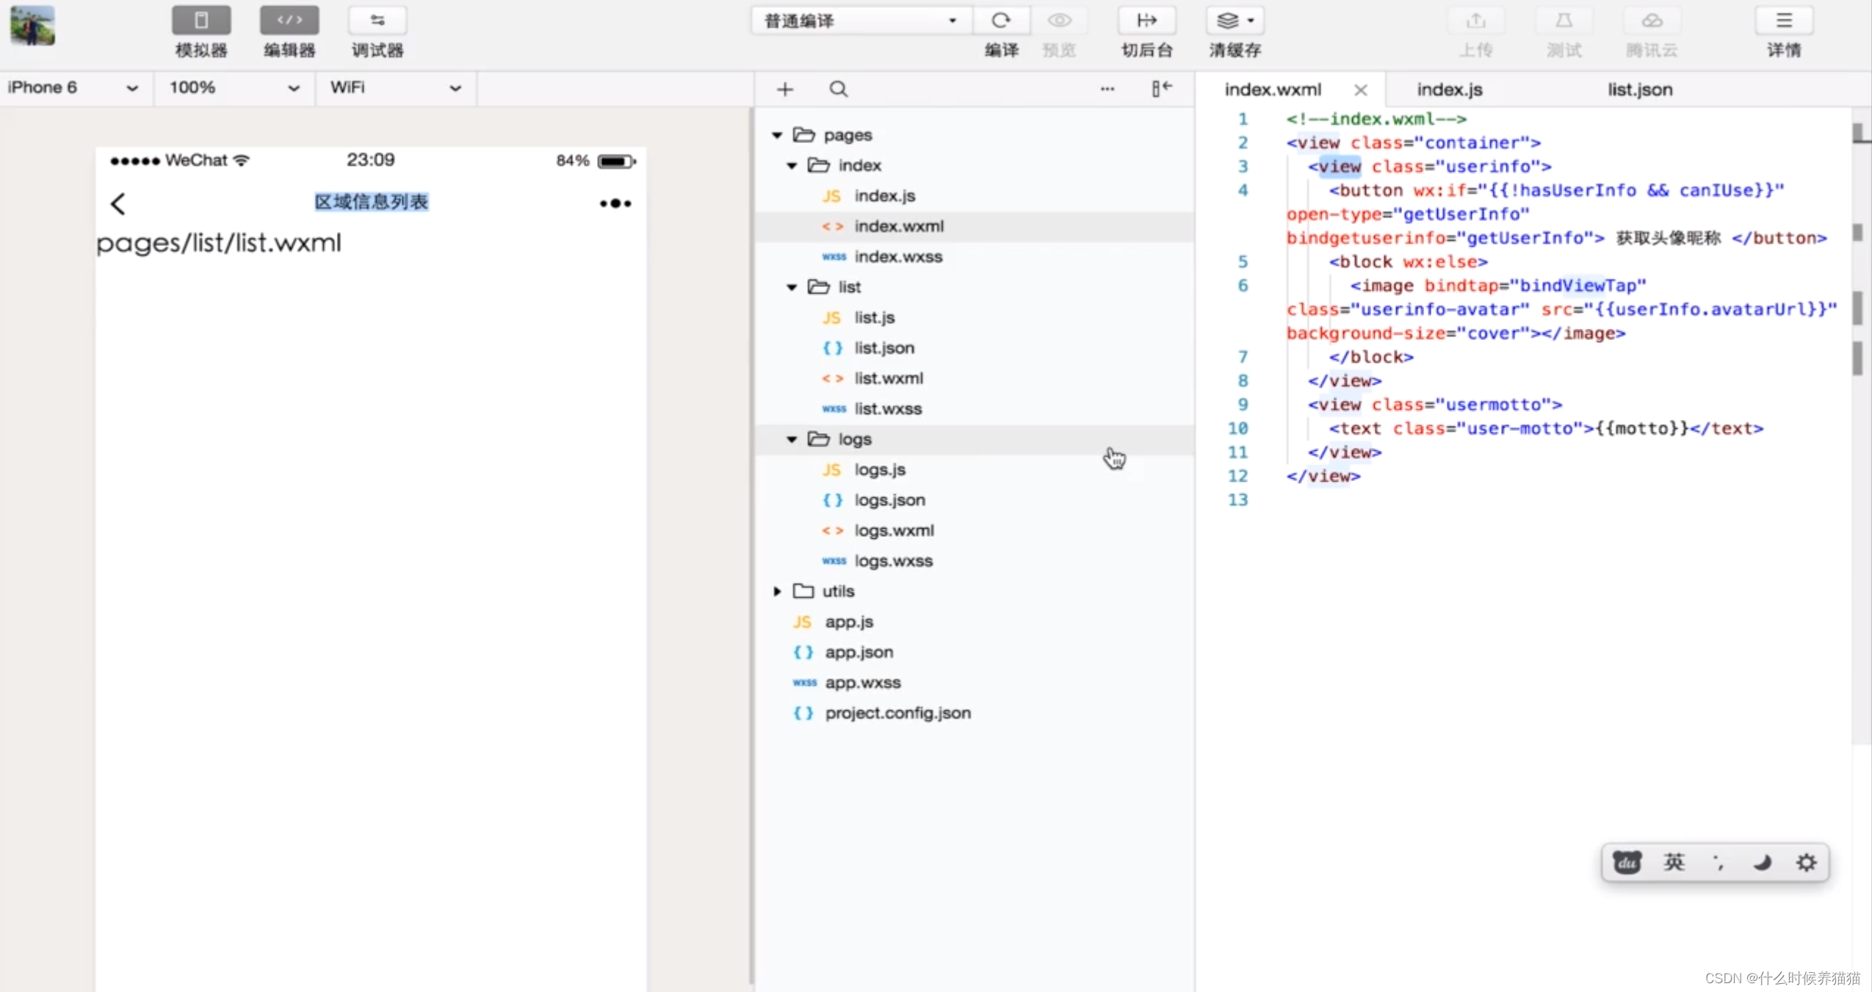Open the details (详情) menu icon
The image size is (1872, 992).
click(1784, 21)
